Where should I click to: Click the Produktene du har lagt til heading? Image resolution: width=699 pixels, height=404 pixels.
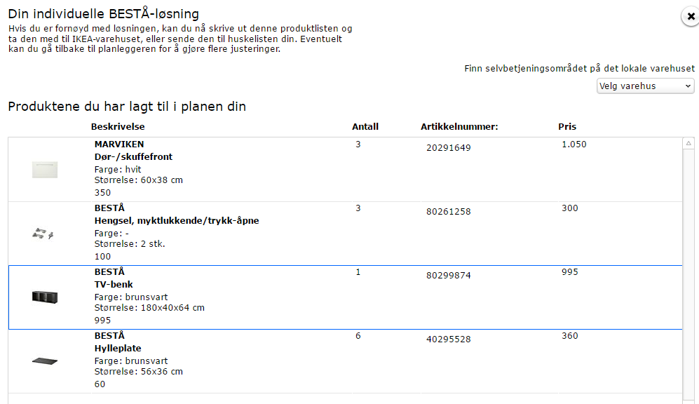pos(127,107)
